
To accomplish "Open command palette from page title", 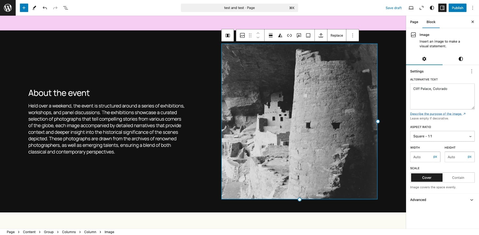I will click(240, 8).
